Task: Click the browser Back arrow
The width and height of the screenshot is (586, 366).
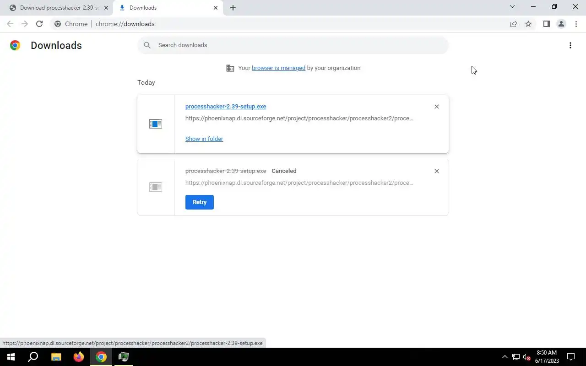Action: click(x=10, y=24)
